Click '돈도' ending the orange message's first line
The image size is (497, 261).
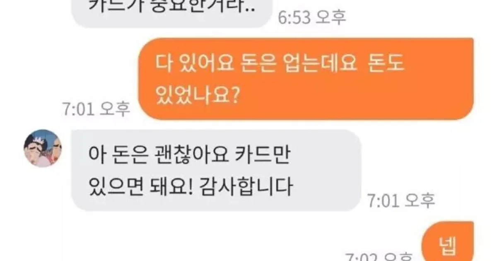click(x=386, y=65)
